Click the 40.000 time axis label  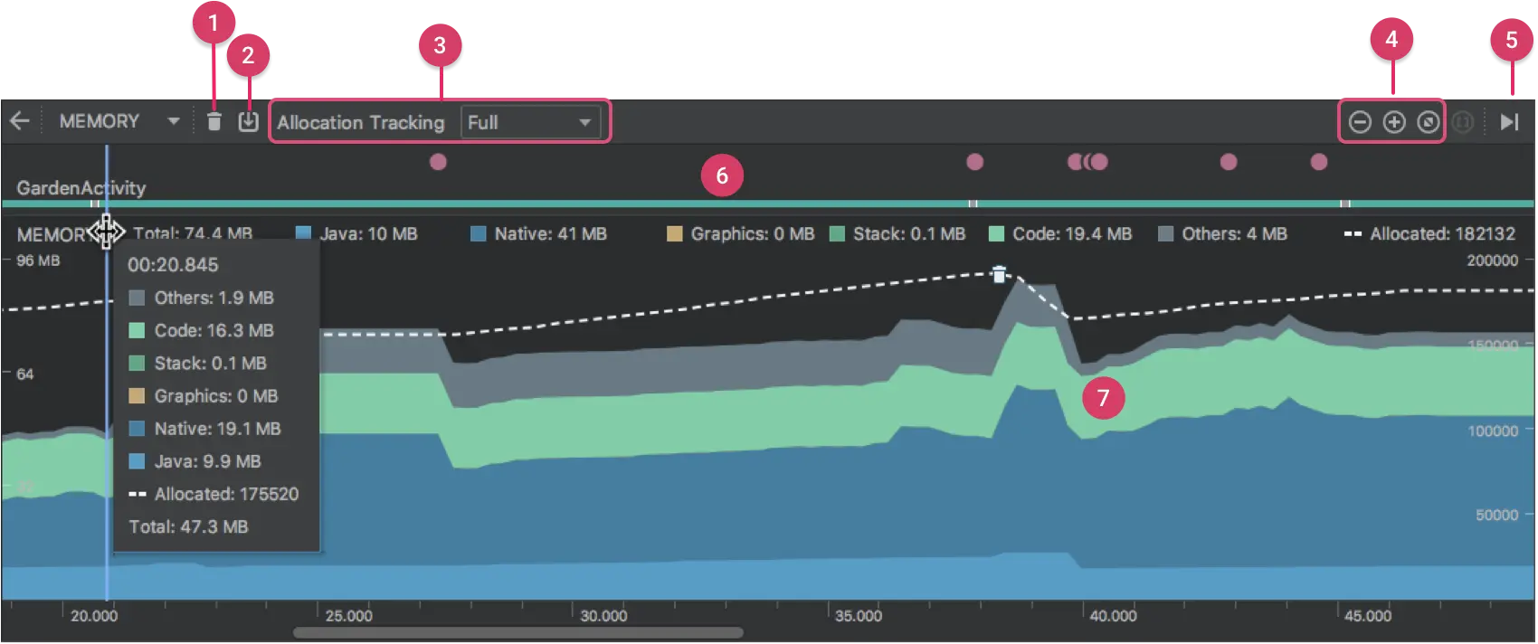[1113, 616]
